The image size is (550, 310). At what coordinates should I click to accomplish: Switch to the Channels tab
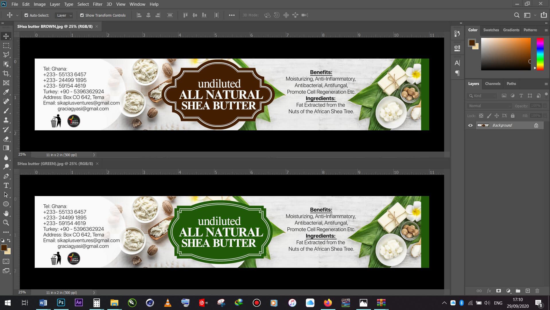tap(493, 84)
